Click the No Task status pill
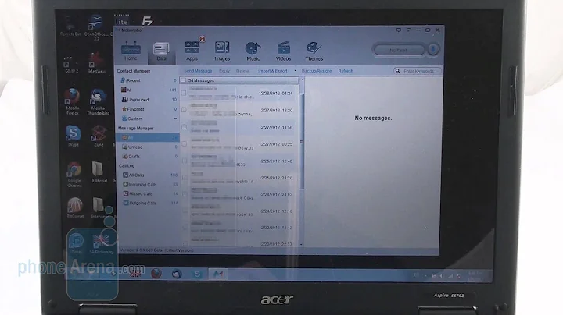Image resolution: width=563 pixels, height=315 pixels. coord(399,50)
